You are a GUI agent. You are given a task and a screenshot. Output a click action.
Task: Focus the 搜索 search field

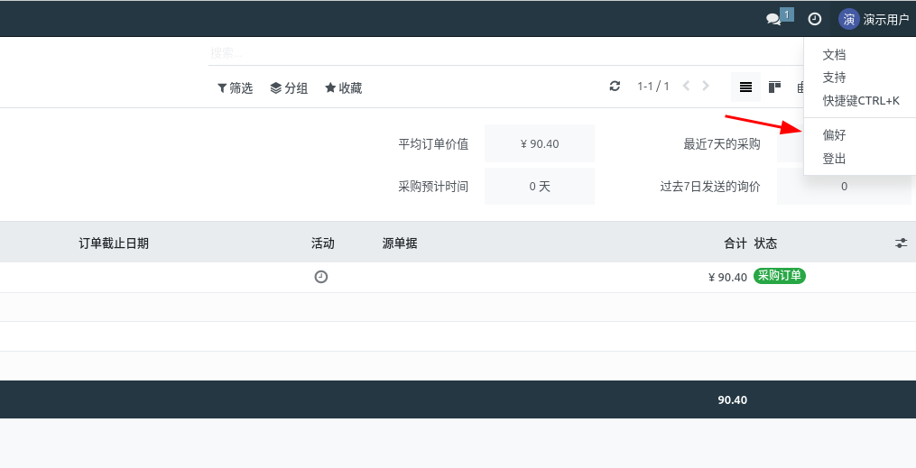tap(506, 53)
